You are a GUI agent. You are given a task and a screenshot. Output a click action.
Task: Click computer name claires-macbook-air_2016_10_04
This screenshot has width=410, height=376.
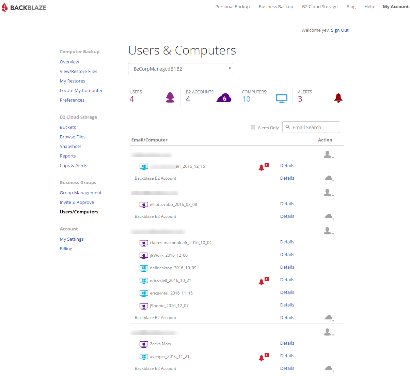[181, 243]
